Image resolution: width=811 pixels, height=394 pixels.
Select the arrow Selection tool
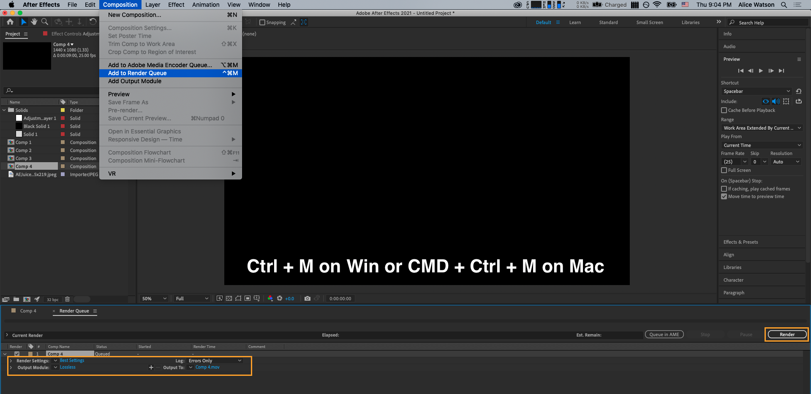(x=24, y=22)
